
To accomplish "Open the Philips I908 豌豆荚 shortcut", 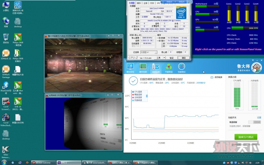I will coord(18,40).
